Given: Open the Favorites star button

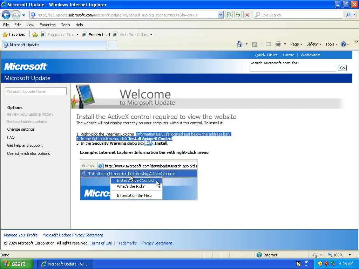Looking at the screenshot, I should point(14,35).
